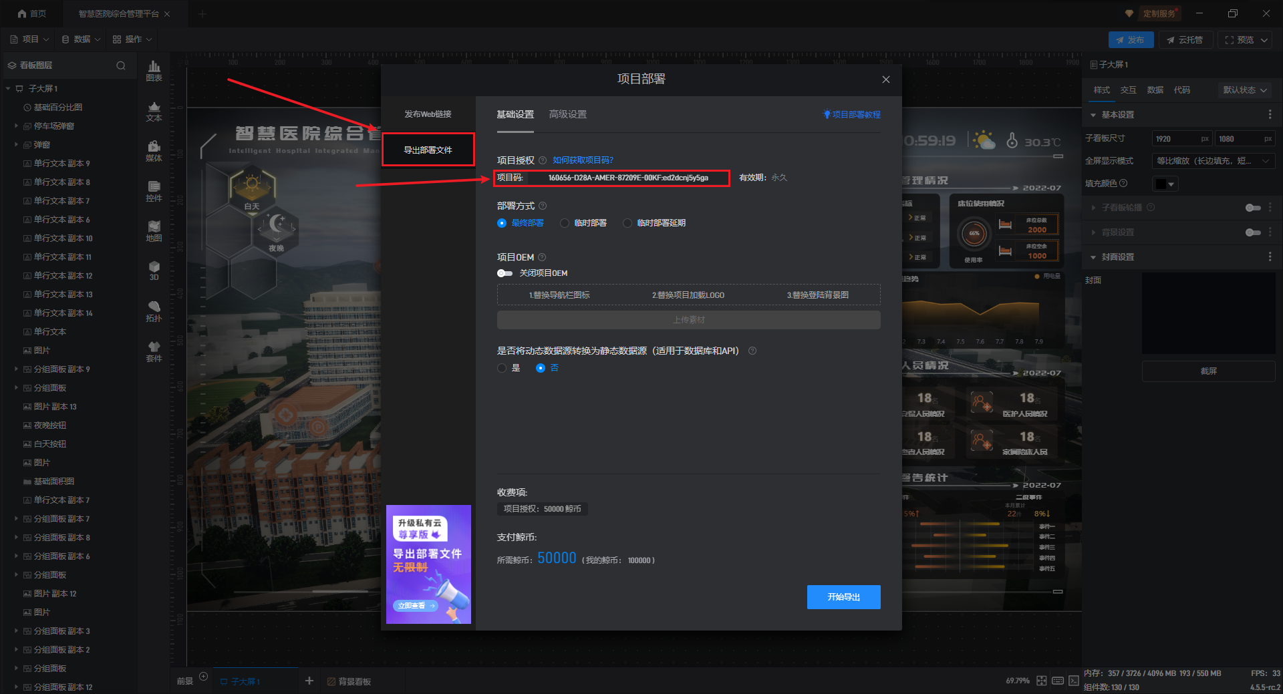
Task: Open 预览 dropdown arrow
Action: pyautogui.click(x=1264, y=40)
